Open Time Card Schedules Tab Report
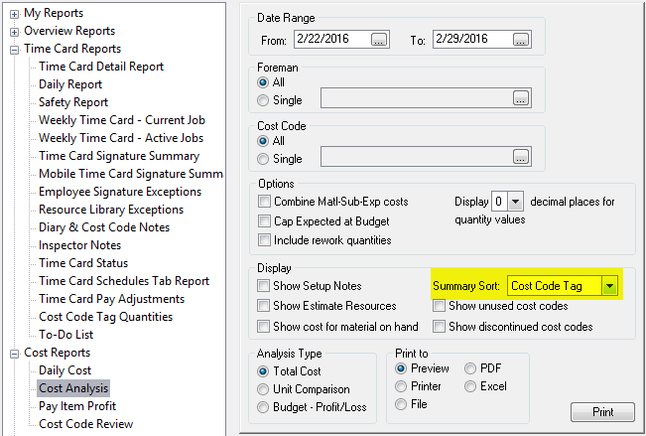 [124, 281]
